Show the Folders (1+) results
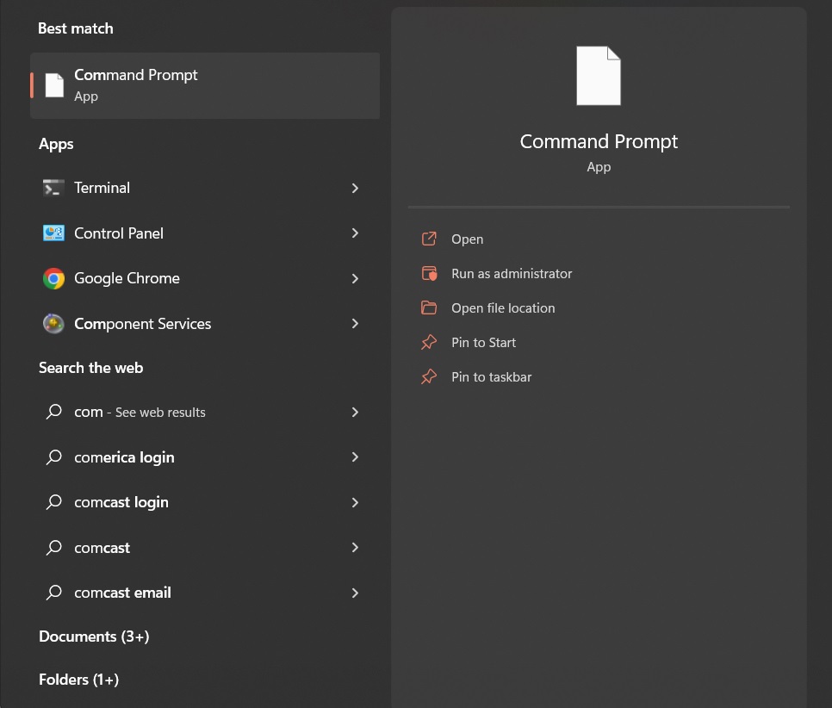This screenshot has height=708, width=832. [x=78, y=680]
